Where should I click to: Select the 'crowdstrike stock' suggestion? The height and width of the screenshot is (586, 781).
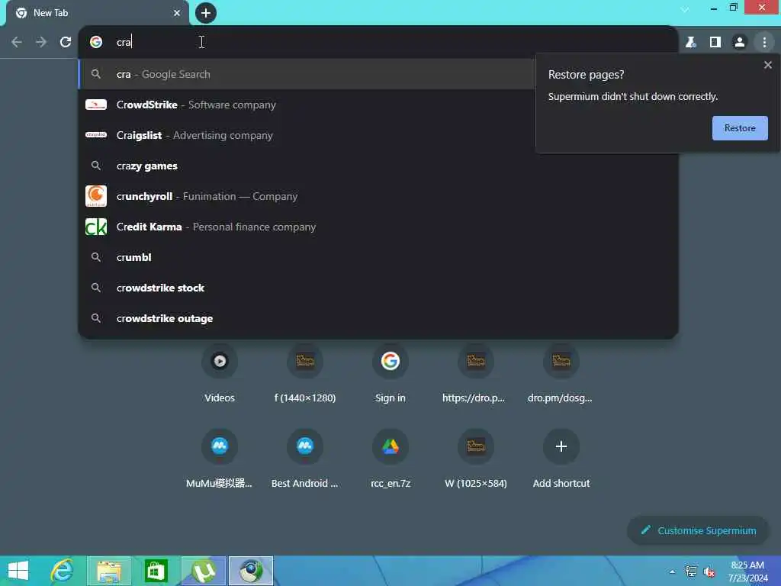pos(378,288)
